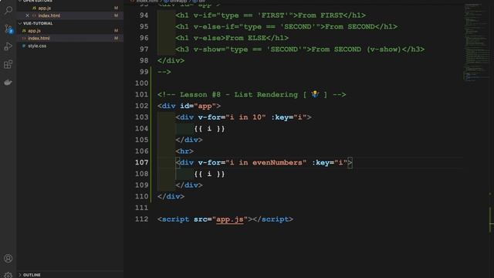Click the id="app" attribute on line 102

198,106
